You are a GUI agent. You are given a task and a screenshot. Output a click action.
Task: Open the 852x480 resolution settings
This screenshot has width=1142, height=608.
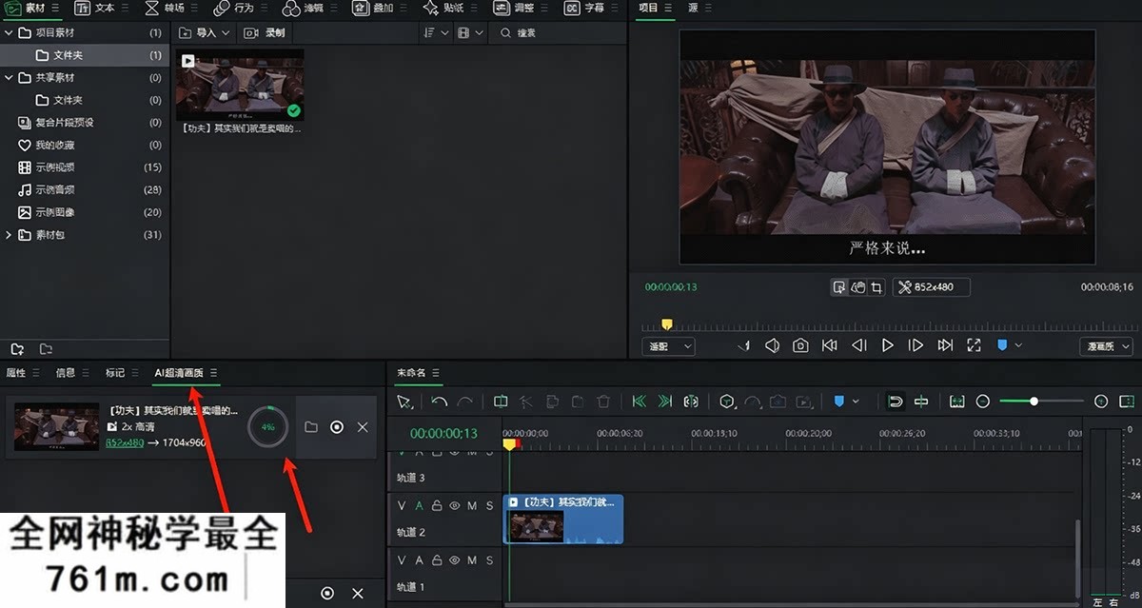(x=931, y=286)
